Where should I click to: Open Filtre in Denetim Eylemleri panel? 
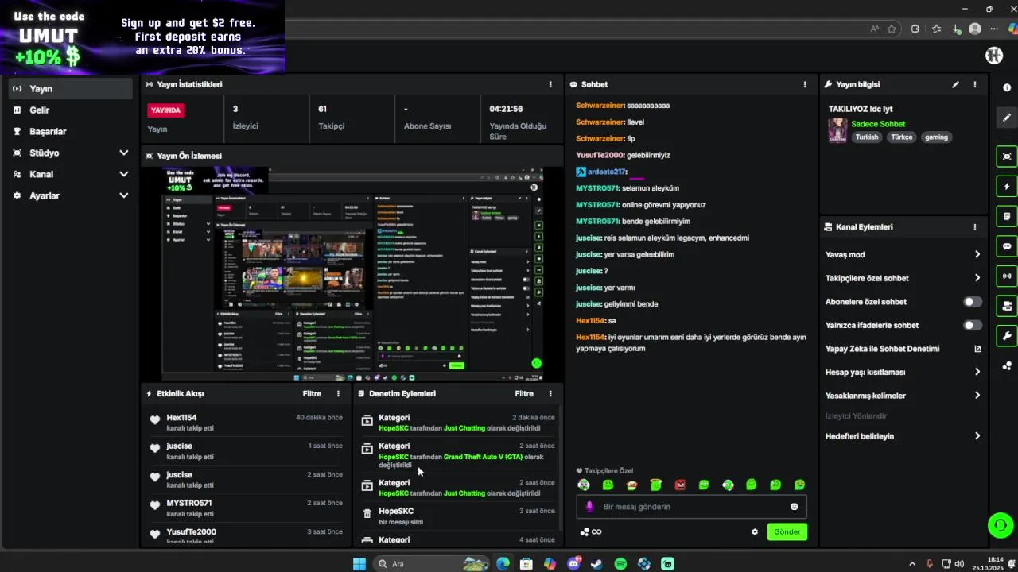[524, 394]
